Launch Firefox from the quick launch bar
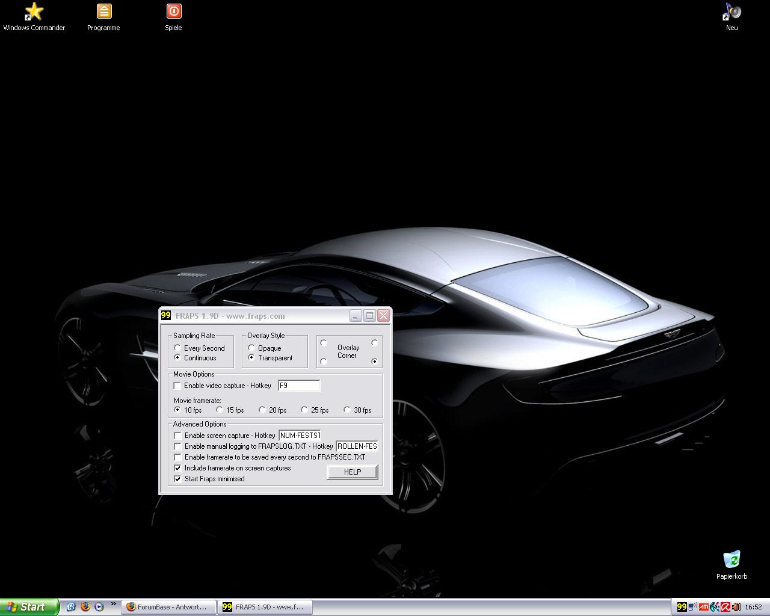This screenshot has height=616, width=770. pos(85,607)
